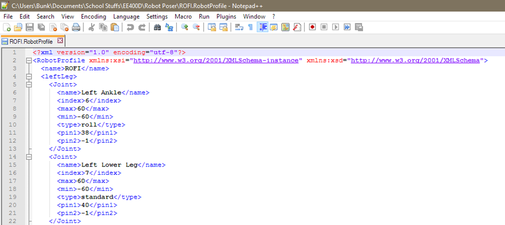Open the File menu
505x225 pixels.
click(8, 17)
